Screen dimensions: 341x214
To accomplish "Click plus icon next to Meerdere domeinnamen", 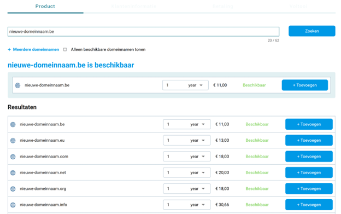I will pos(9,50).
